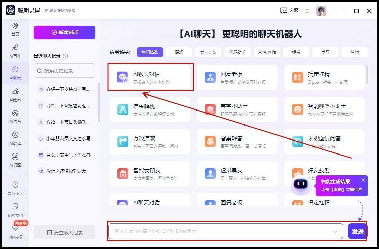Go to 首页 home in the sidebar

click(x=15, y=29)
